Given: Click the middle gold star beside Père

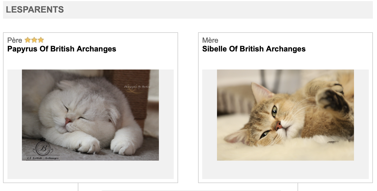Looking at the screenshot, I should coord(34,40).
